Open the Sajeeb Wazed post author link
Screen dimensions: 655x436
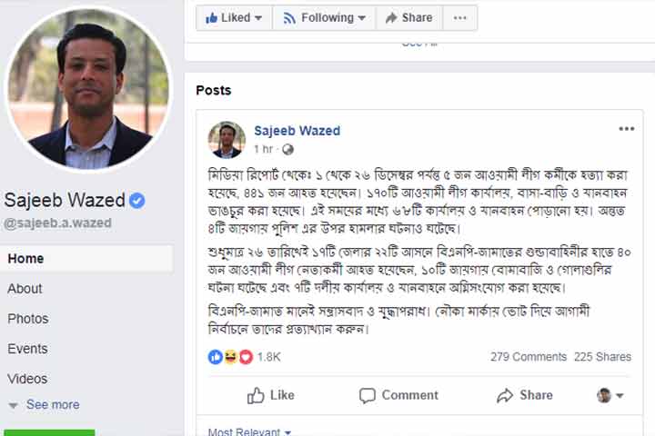pyautogui.click(x=297, y=131)
